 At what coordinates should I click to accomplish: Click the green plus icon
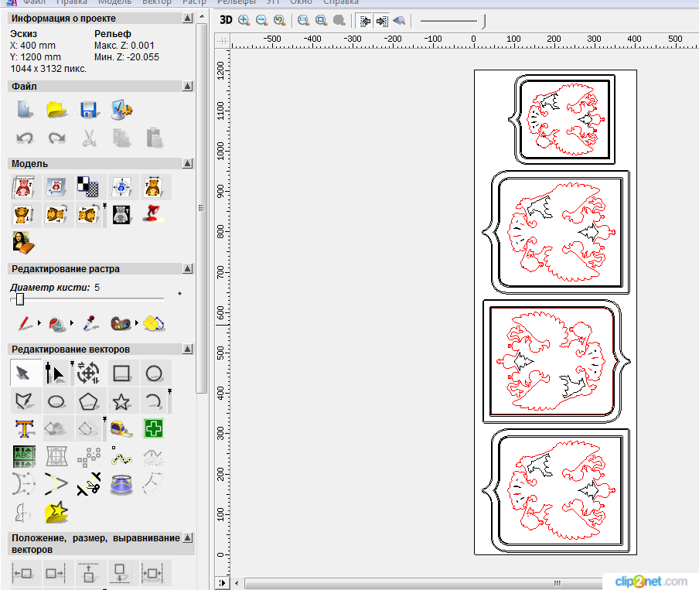153,429
